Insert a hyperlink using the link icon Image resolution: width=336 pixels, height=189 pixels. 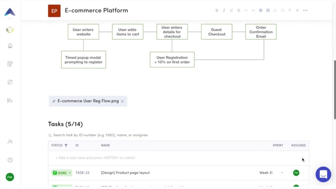(x=253, y=10)
